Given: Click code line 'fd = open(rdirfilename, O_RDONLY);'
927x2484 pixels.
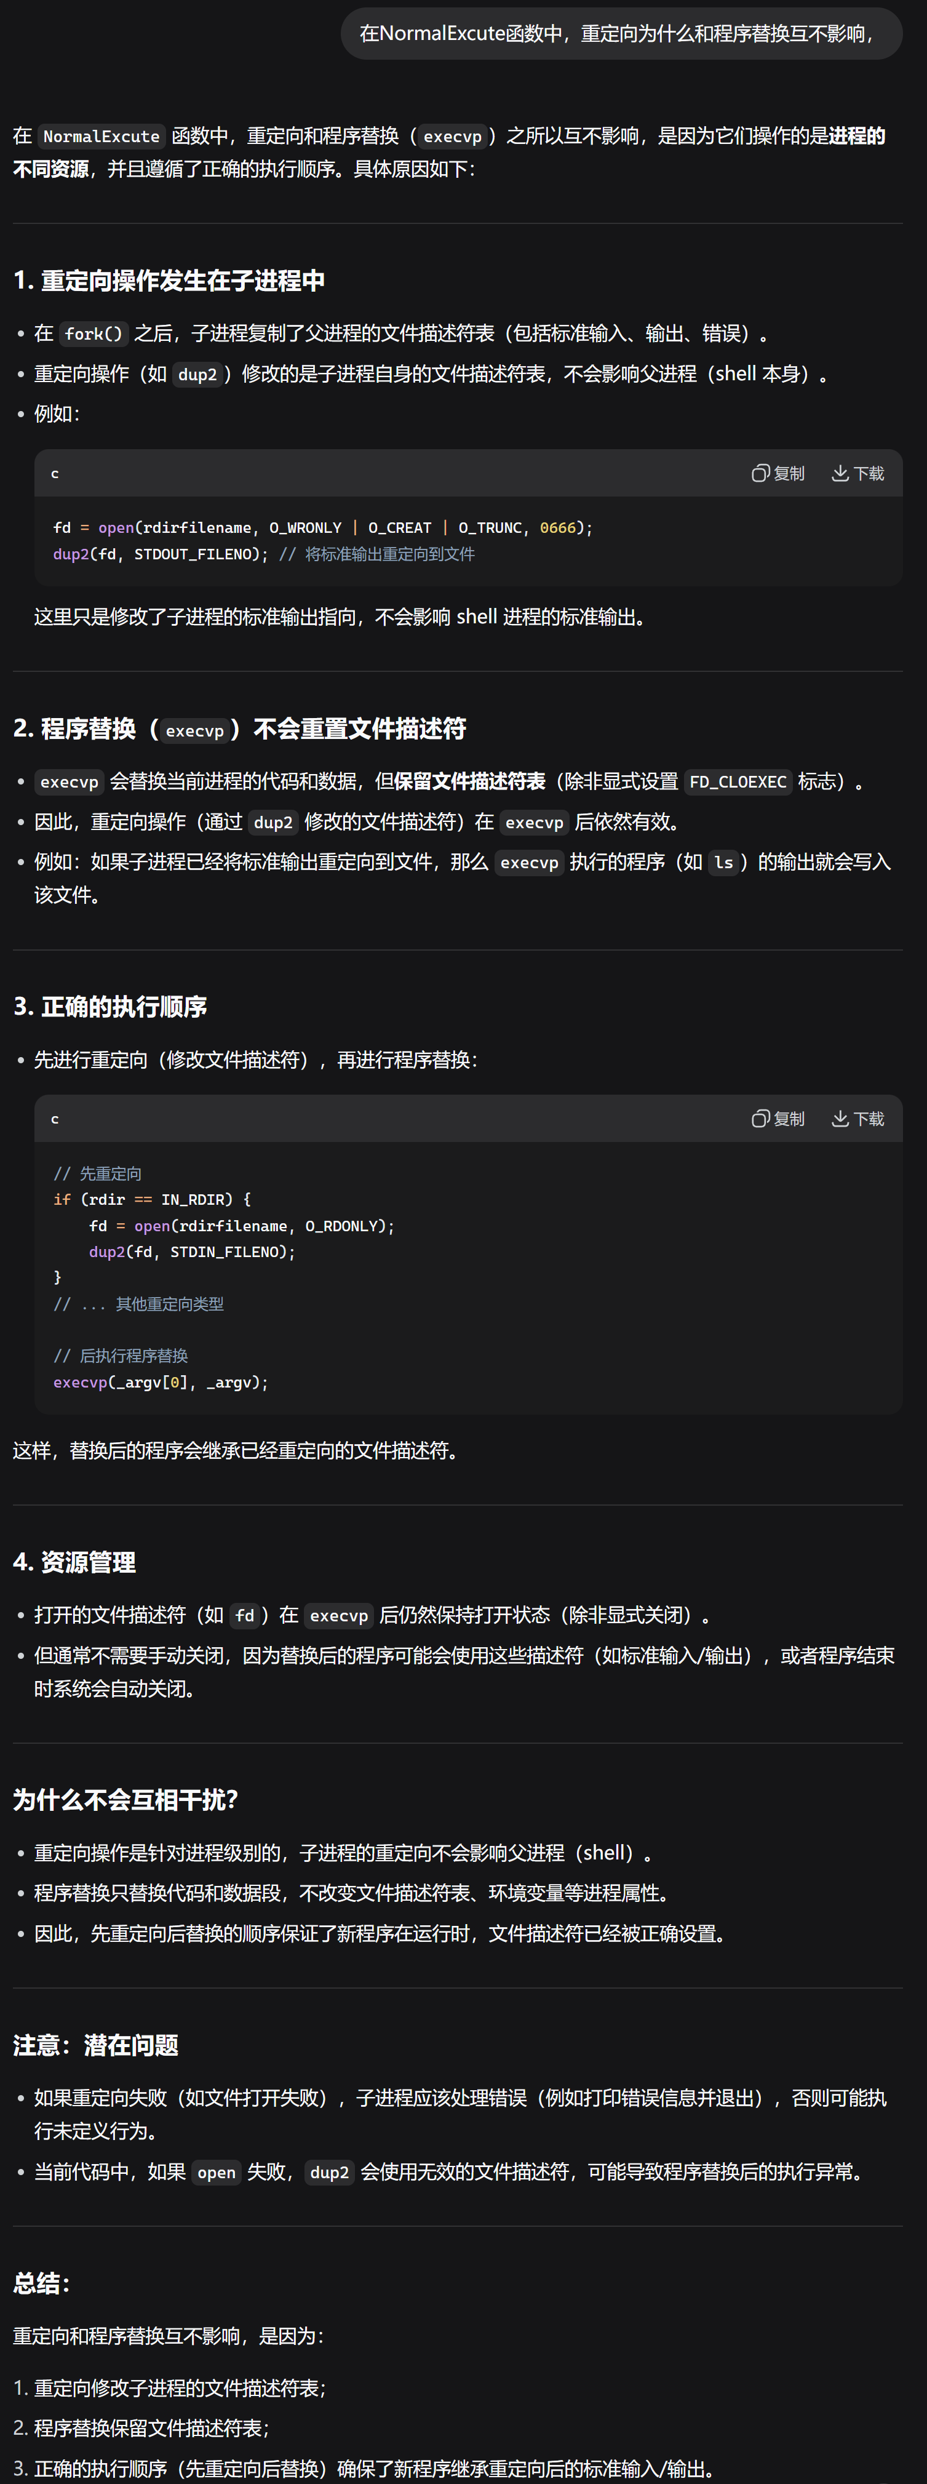Looking at the screenshot, I should click(242, 1226).
